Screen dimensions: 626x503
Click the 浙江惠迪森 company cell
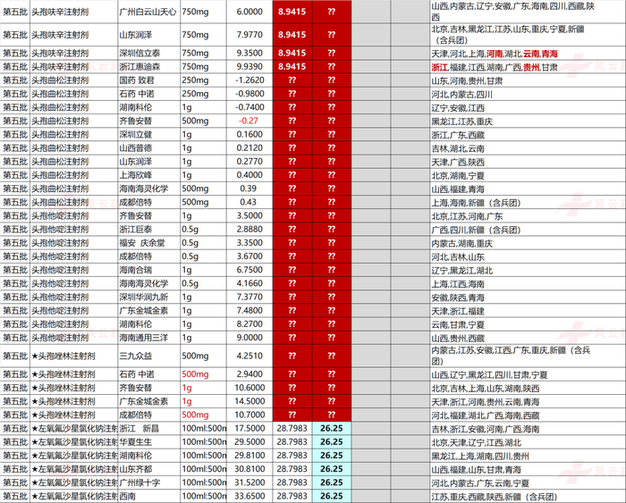point(149,67)
